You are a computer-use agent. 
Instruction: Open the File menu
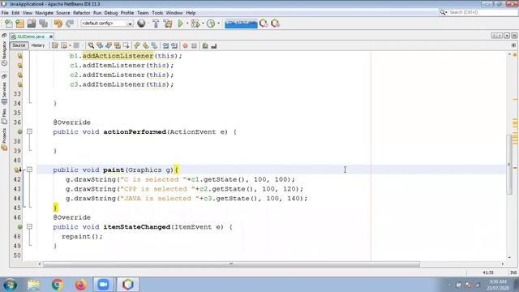[x=5, y=13]
